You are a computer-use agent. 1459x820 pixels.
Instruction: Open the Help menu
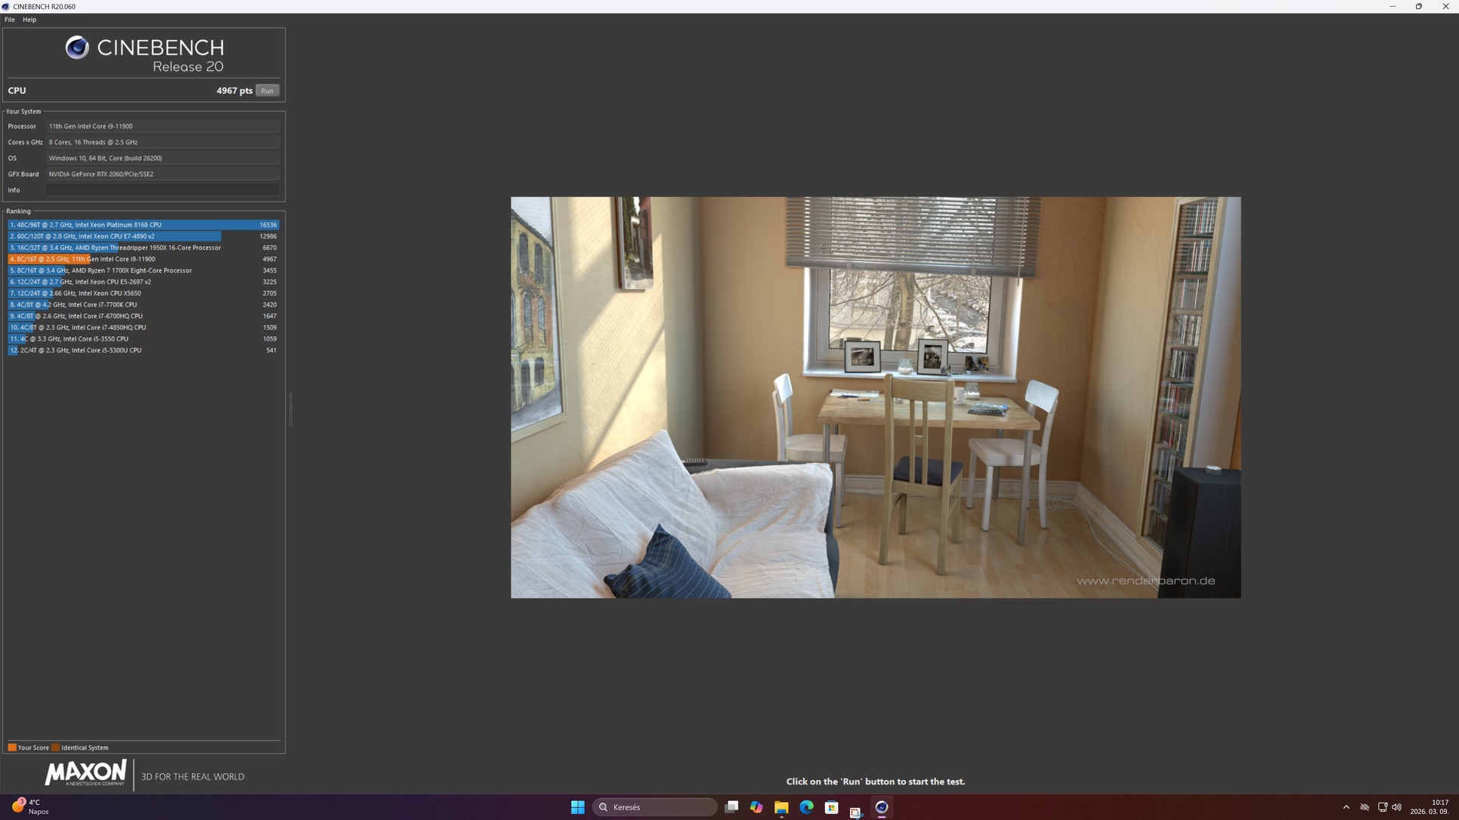pyautogui.click(x=29, y=20)
